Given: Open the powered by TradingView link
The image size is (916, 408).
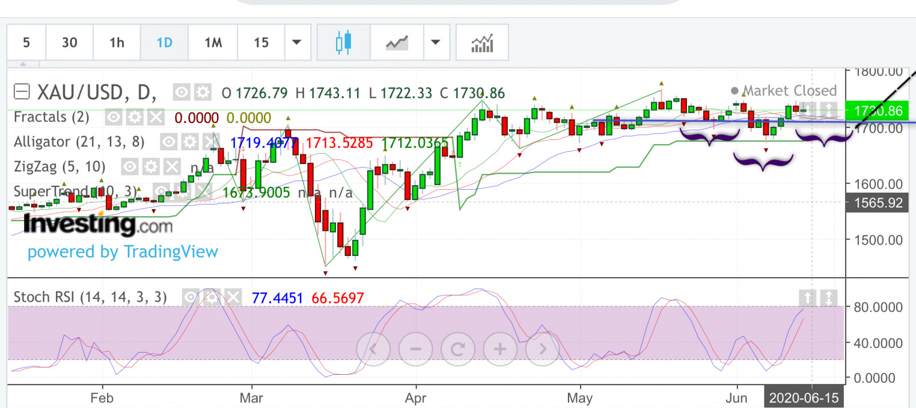Looking at the screenshot, I should tap(123, 252).
